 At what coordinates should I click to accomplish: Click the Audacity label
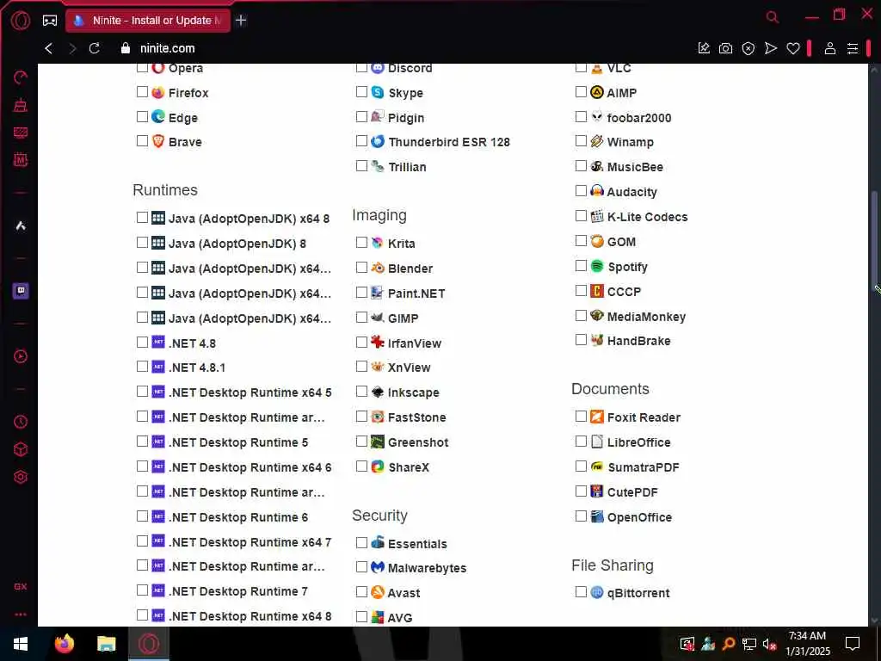pos(632,192)
